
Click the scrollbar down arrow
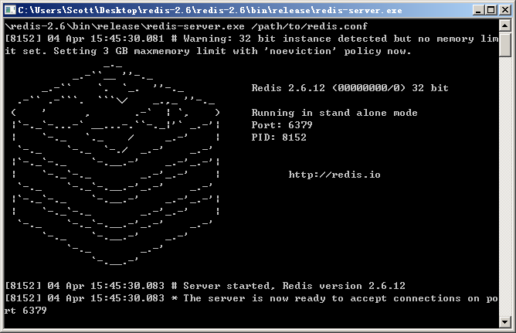(505, 321)
